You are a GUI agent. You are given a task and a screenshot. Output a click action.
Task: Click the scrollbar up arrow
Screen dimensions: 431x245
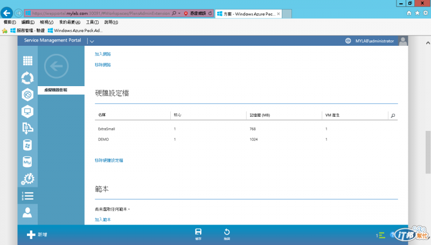(428, 43)
